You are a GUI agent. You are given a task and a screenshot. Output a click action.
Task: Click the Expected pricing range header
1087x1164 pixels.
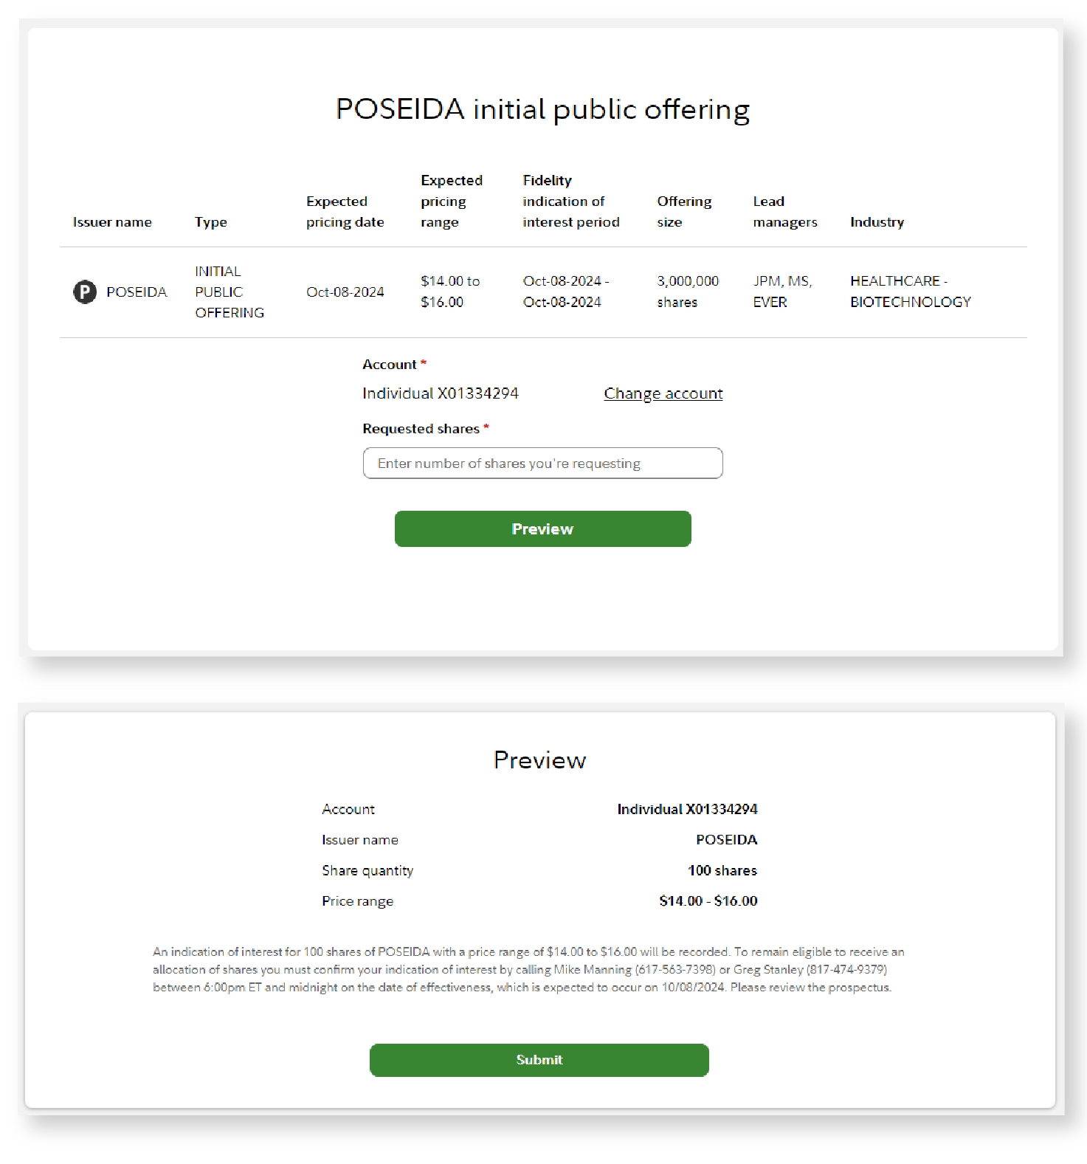451,202
